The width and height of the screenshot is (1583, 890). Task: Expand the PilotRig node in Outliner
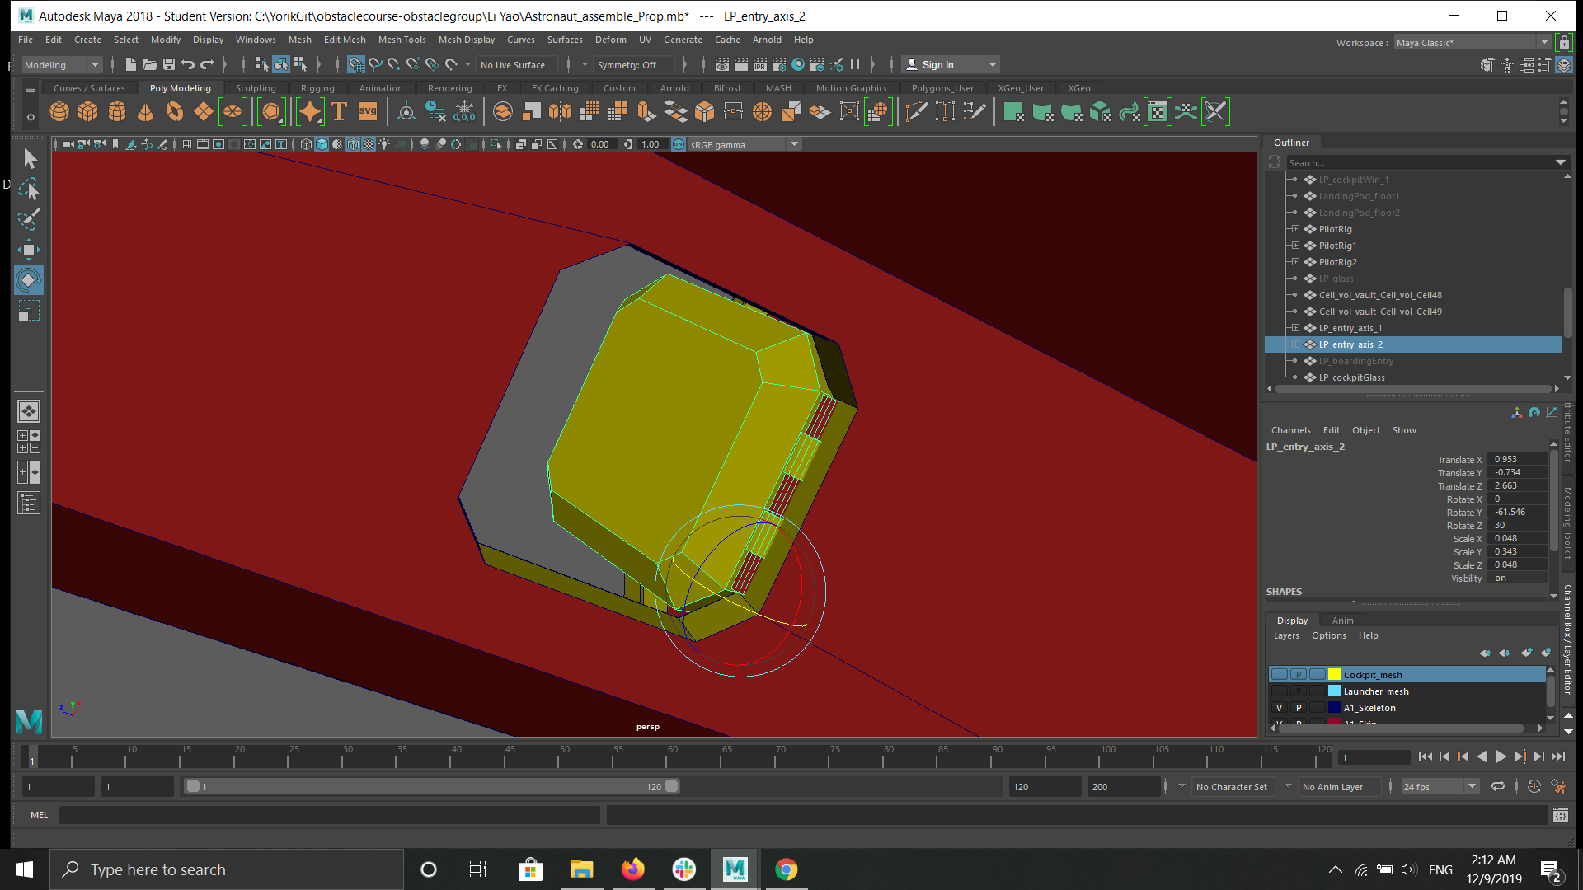coord(1295,229)
